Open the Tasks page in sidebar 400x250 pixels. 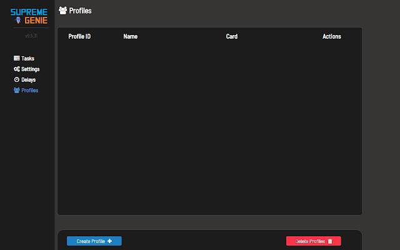tap(24, 58)
